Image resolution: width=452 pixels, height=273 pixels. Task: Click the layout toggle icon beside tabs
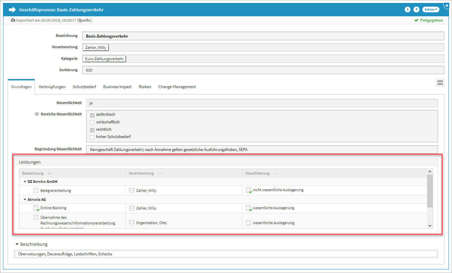[440, 83]
